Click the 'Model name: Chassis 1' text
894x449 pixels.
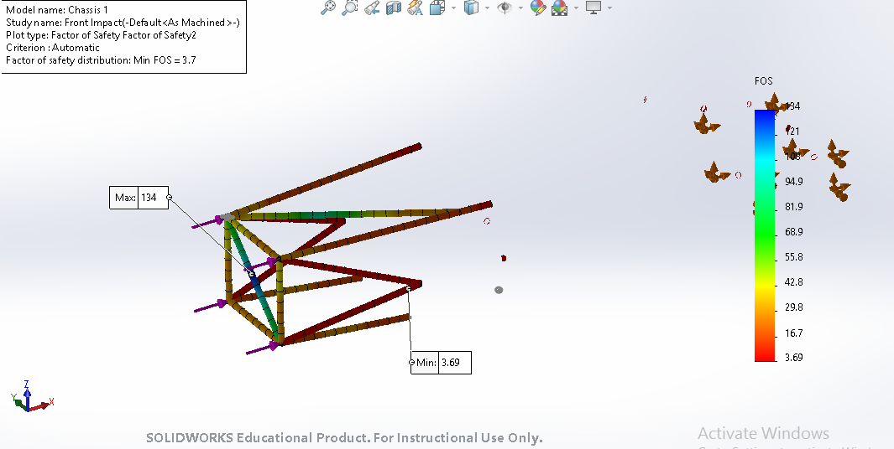[x=57, y=10]
